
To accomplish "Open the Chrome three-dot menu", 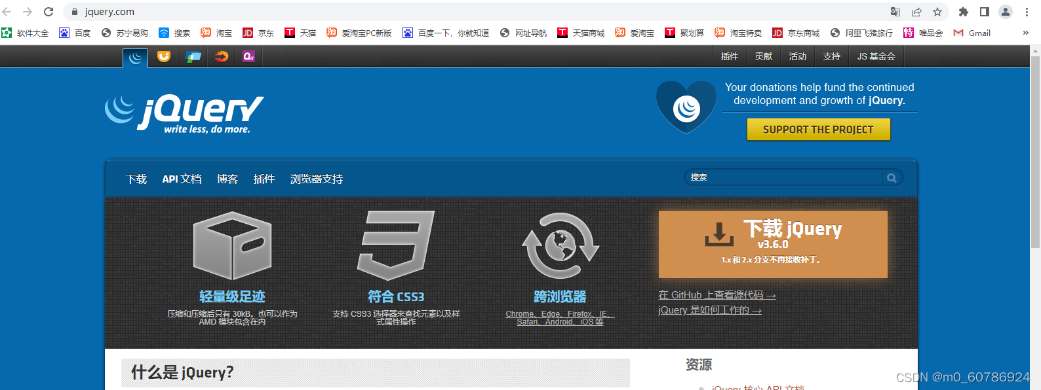I will (1027, 12).
